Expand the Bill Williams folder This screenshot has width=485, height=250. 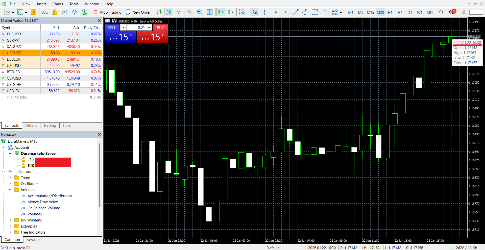pos(10,220)
